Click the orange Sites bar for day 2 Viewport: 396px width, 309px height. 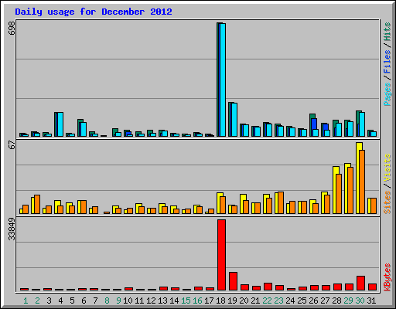pos(37,204)
